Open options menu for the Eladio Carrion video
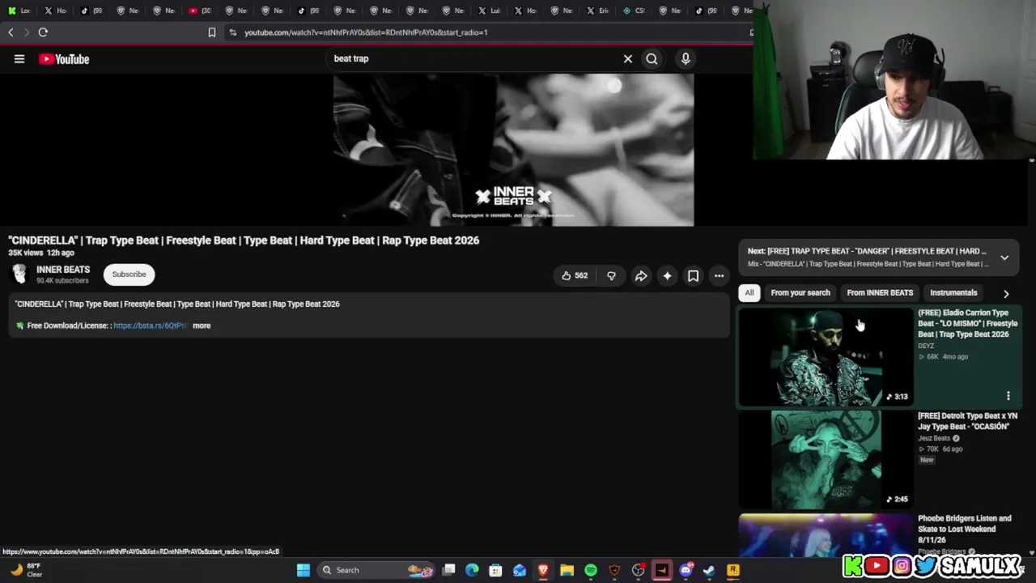 (1008, 396)
